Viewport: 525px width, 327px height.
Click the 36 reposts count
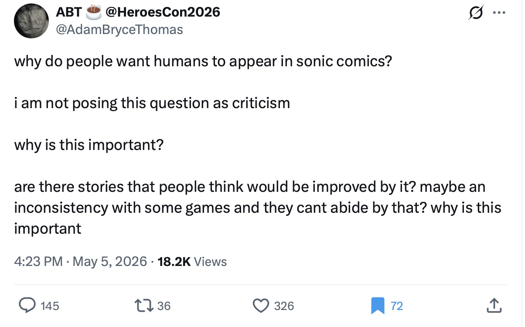click(164, 306)
